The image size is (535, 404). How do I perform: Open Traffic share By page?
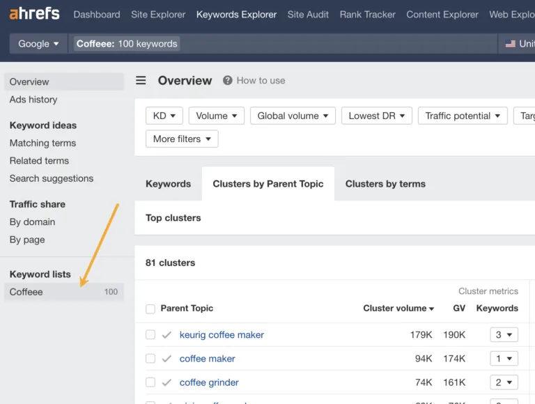pos(27,240)
